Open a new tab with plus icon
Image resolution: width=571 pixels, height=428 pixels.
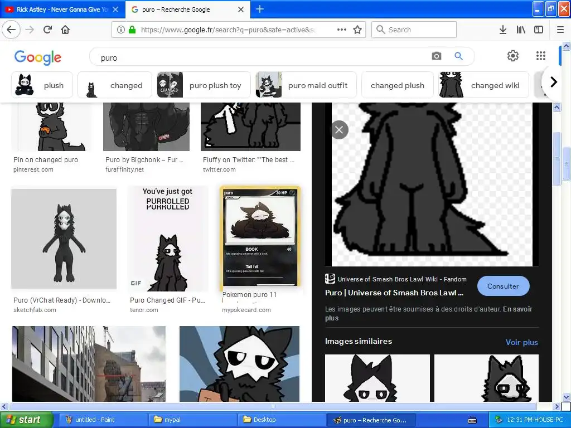click(260, 9)
